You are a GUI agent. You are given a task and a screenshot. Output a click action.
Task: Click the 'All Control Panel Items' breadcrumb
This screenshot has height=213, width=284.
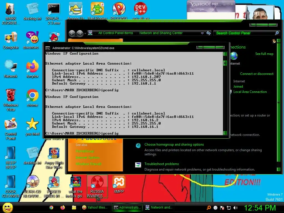coord(116,33)
